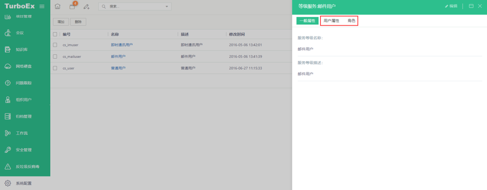Click the 即时通讯用户 description cell
Viewport: 487px width, 190px height.
click(191, 45)
